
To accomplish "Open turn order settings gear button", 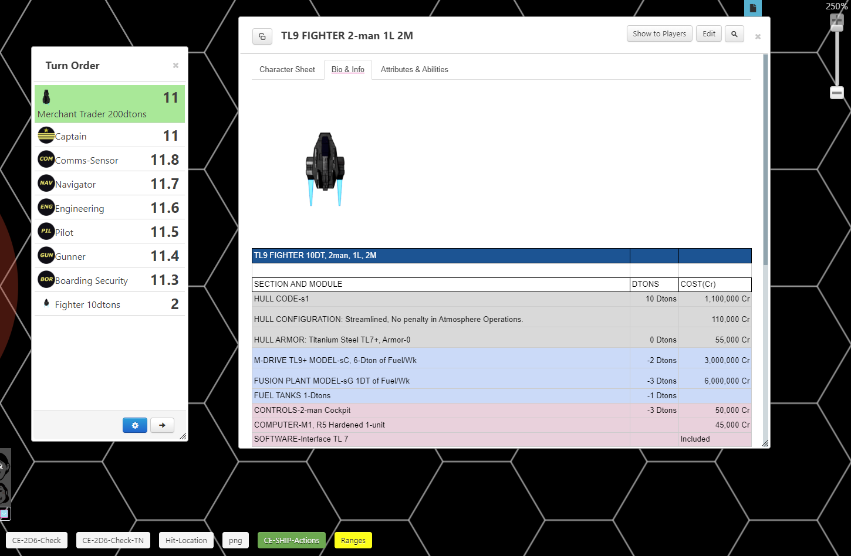I will (135, 425).
